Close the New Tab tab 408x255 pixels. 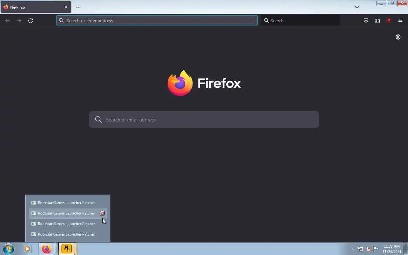coord(66,7)
